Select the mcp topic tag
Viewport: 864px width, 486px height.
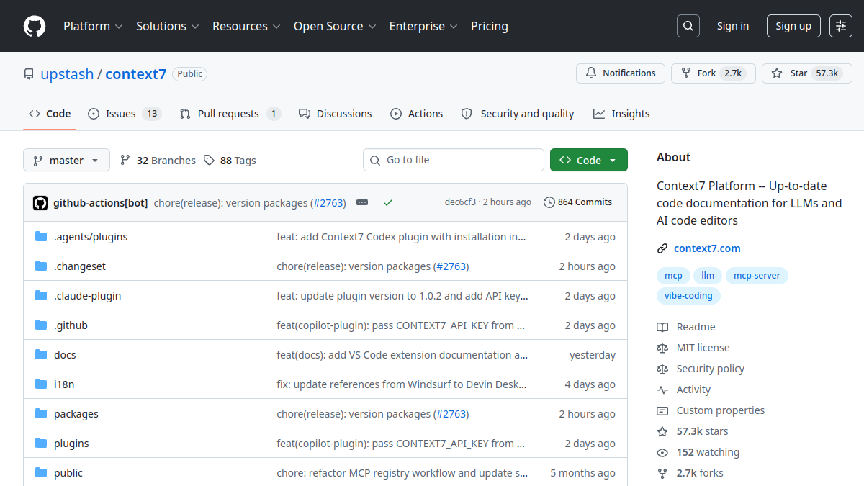(673, 276)
